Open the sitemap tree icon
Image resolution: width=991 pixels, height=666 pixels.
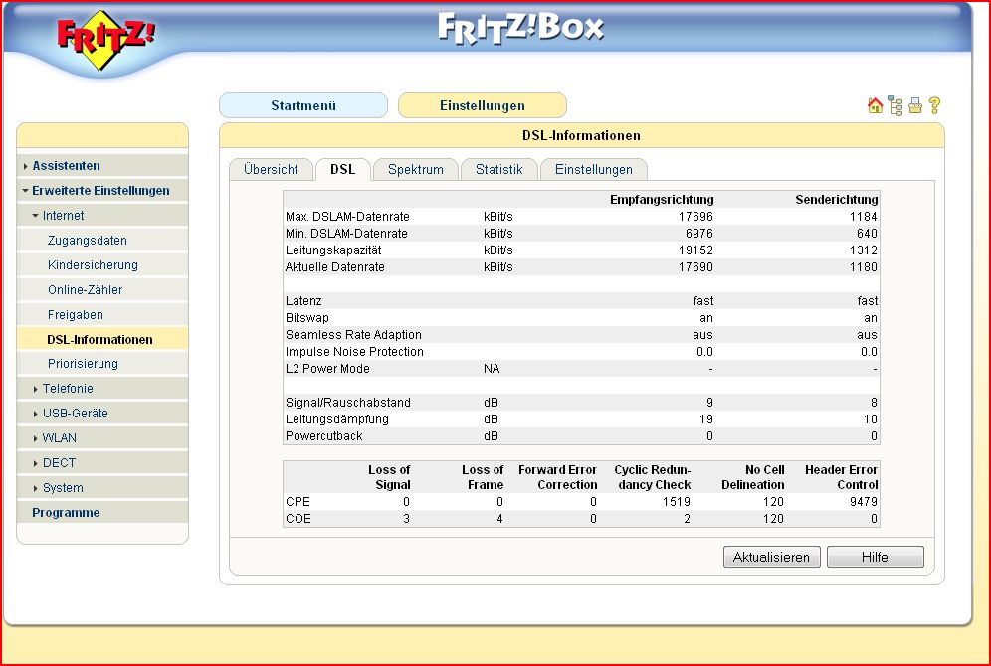[x=895, y=105]
